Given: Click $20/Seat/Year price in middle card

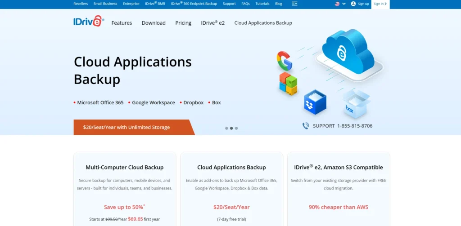Looking at the screenshot, I should point(231,207).
